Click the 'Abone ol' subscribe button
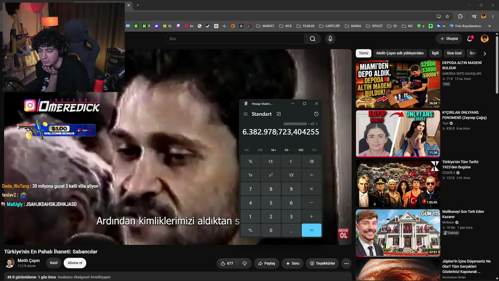Viewport: 499px width, 281px height. [75, 263]
